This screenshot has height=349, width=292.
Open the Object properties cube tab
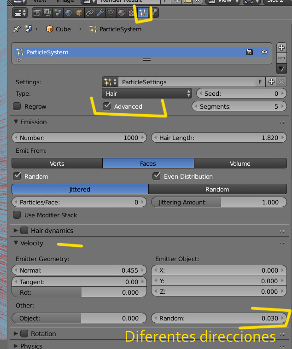tap(79, 12)
